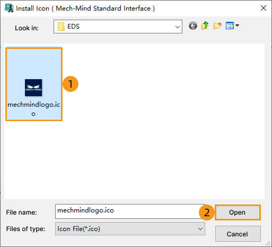Screen dimensions: 272x247
Task: Go up one folder level
Action: tap(205, 25)
